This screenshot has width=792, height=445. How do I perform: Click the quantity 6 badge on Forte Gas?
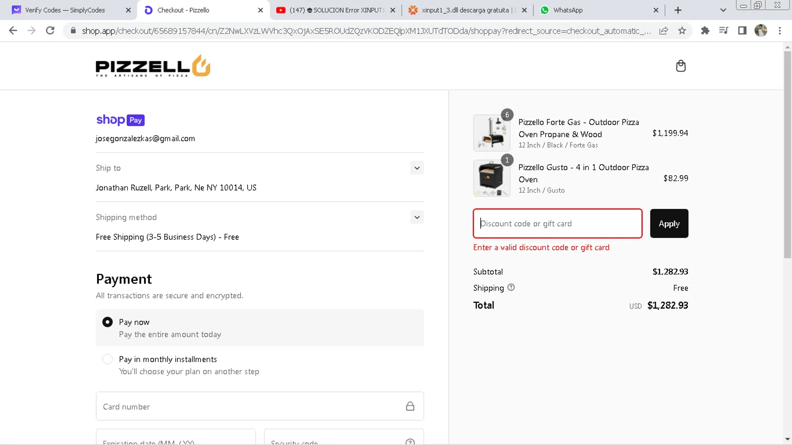(x=507, y=115)
